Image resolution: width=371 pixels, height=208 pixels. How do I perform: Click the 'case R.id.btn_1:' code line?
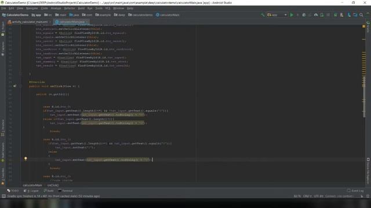tap(57, 139)
